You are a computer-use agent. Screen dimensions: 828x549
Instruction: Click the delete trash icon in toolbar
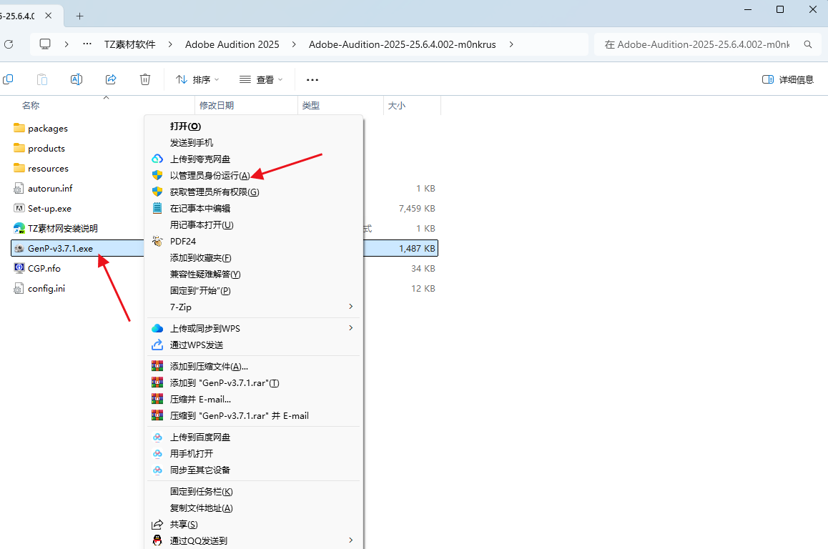(x=145, y=79)
